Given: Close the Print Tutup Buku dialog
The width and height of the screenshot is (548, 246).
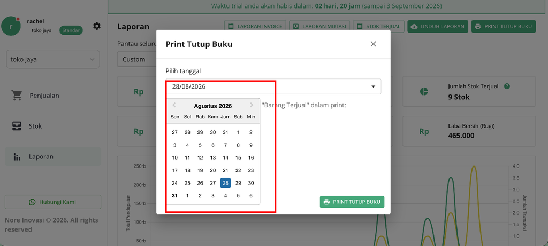Looking at the screenshot, I should (373, 44).
